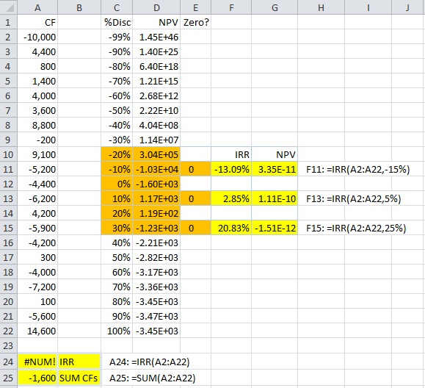Click the 14,600 cash flow cell

[37, 331]
